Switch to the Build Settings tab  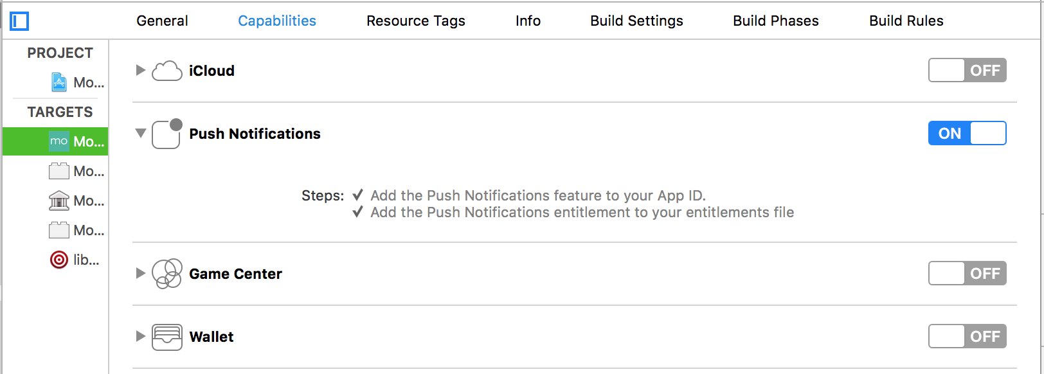click(x=636, y=21)
